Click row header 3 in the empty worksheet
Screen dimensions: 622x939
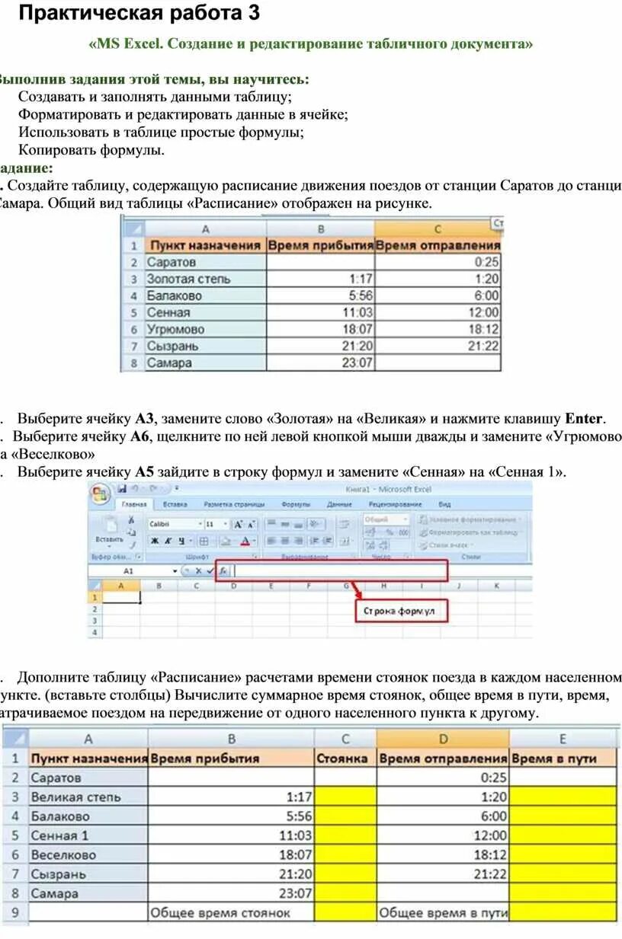click(x=95, y=621)
